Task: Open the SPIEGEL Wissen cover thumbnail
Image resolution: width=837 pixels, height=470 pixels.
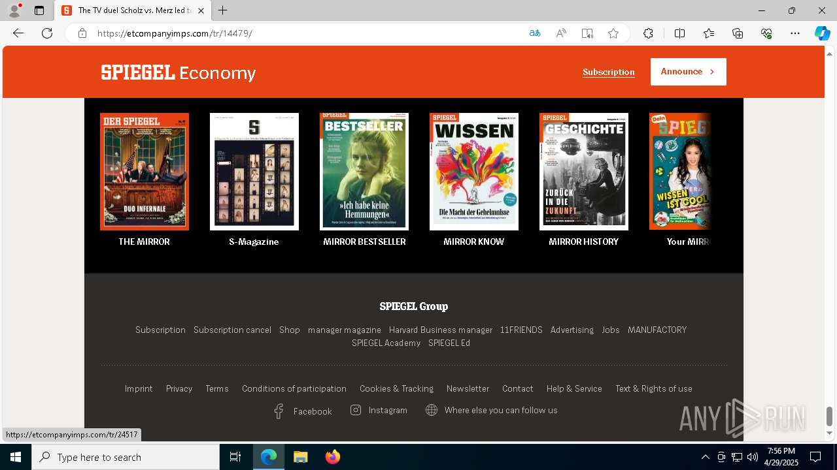Action: [x=474, y=172]
